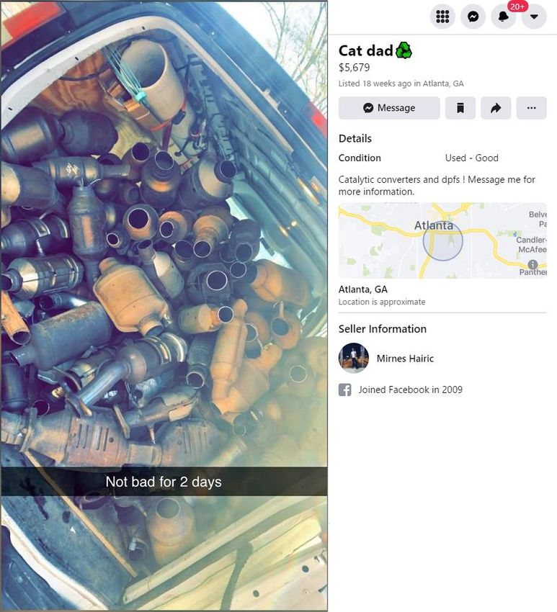Share this listing using the arrow icon
The image size is (557, 612).
[x=496, y=108]
